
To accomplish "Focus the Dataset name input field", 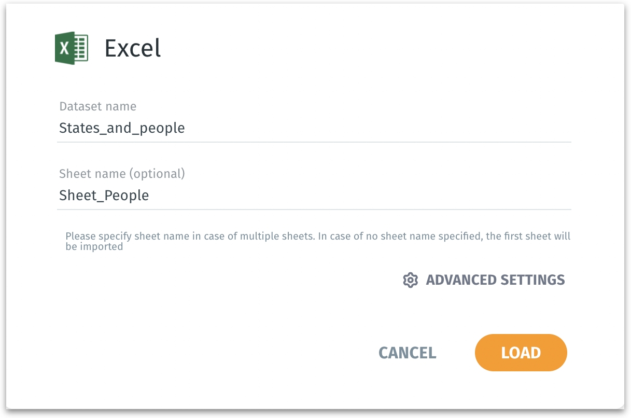I will [314, 128].
